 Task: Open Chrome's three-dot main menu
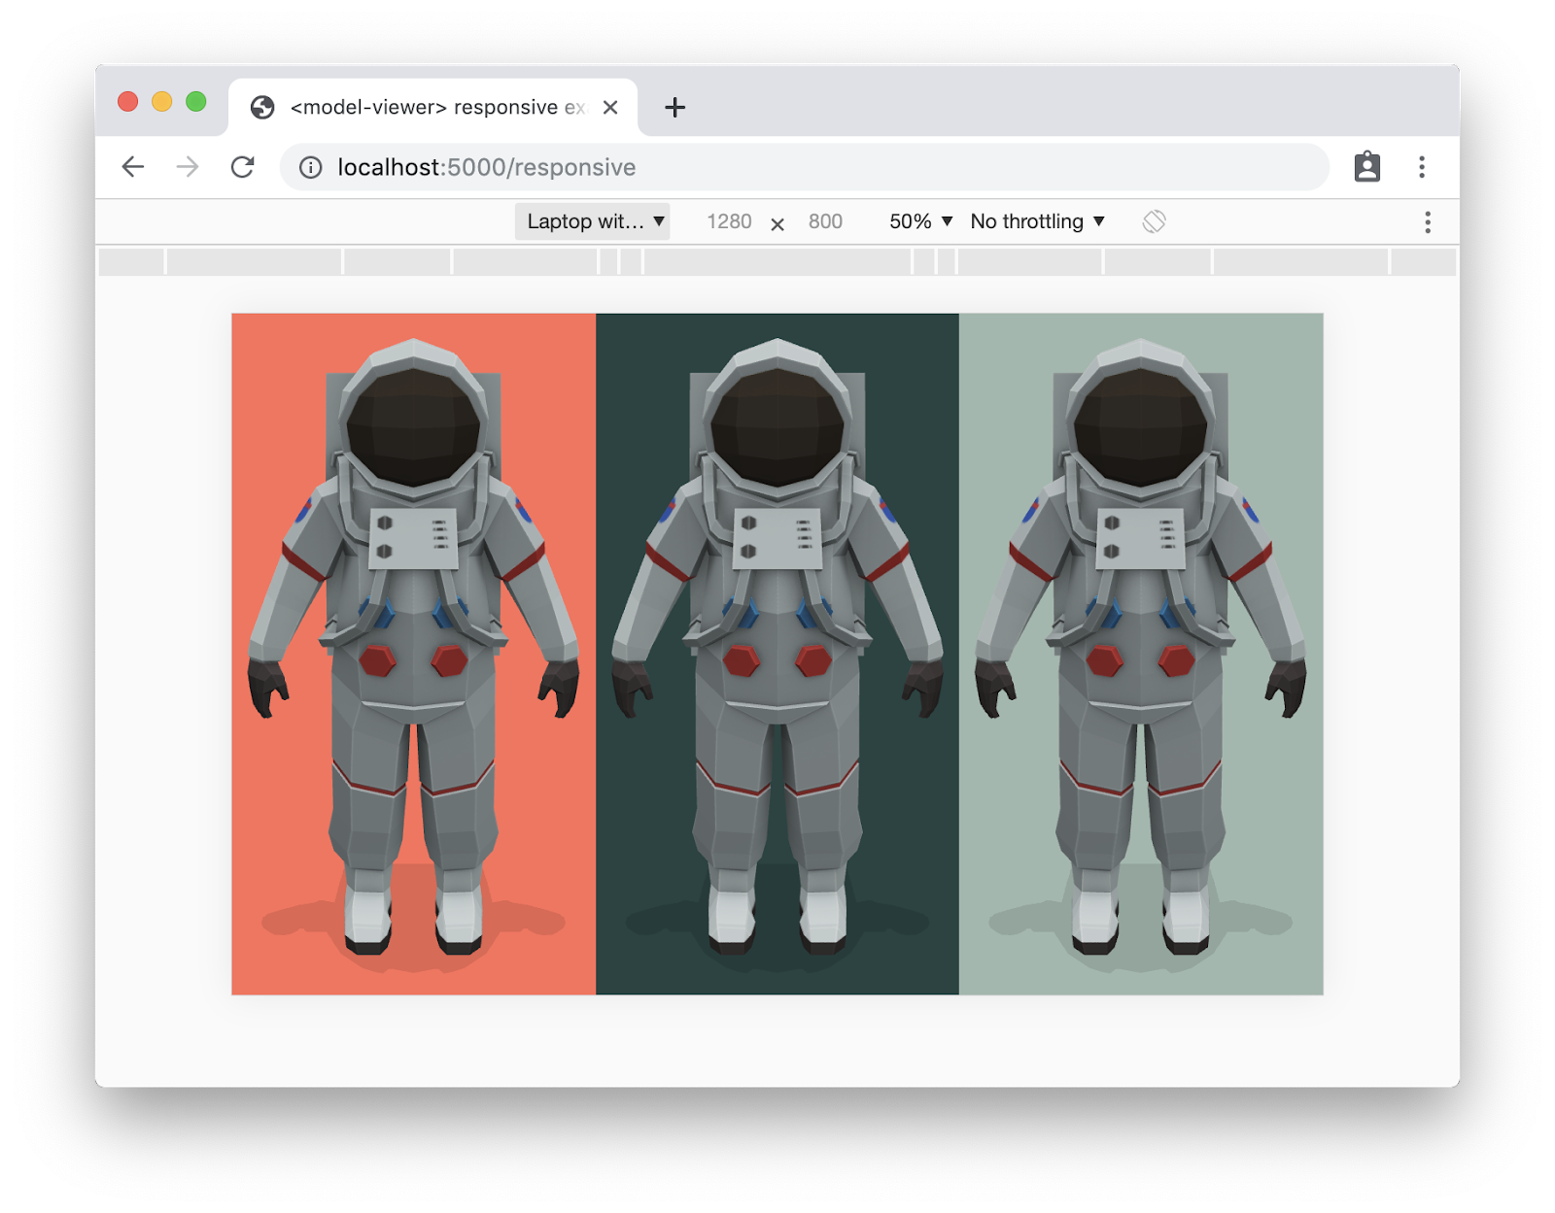1422,167
